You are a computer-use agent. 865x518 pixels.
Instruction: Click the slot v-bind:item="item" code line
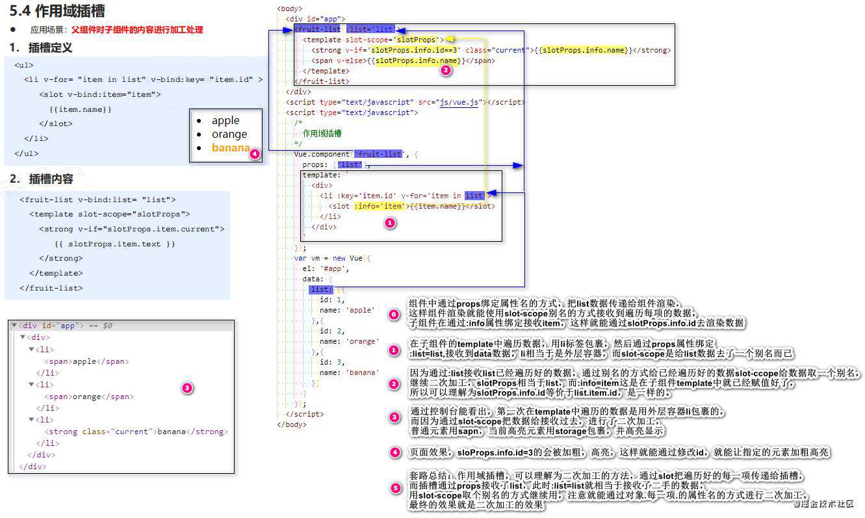[100, 94]
